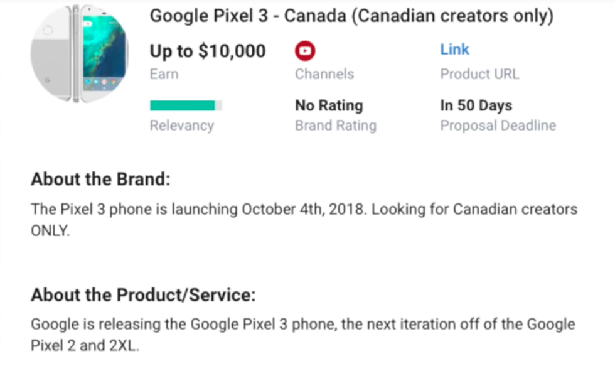Click the Brand Rating label
The image size is (615, 376).
(x=336, y=126)
